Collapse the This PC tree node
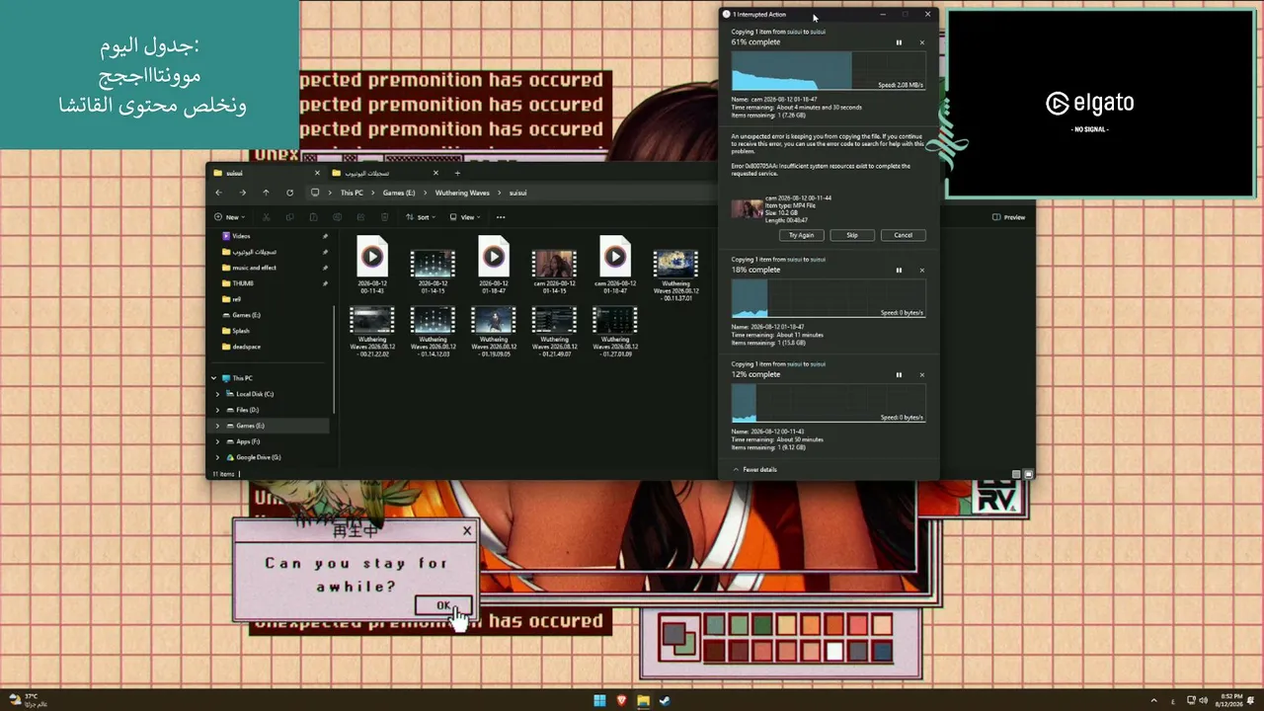 [x=214, y=378]
